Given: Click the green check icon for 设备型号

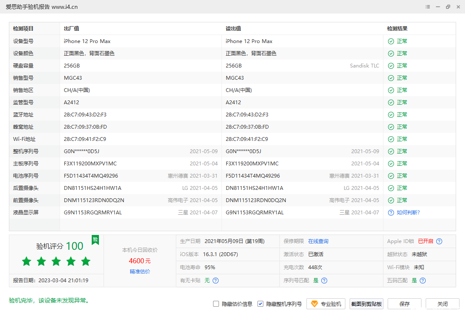Looking at the screenshot, I should pyautogui.click(x=391, y=41).
